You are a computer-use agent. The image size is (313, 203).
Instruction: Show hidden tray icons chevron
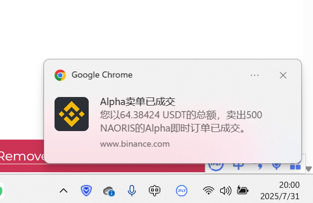click(x=64, y=191)
